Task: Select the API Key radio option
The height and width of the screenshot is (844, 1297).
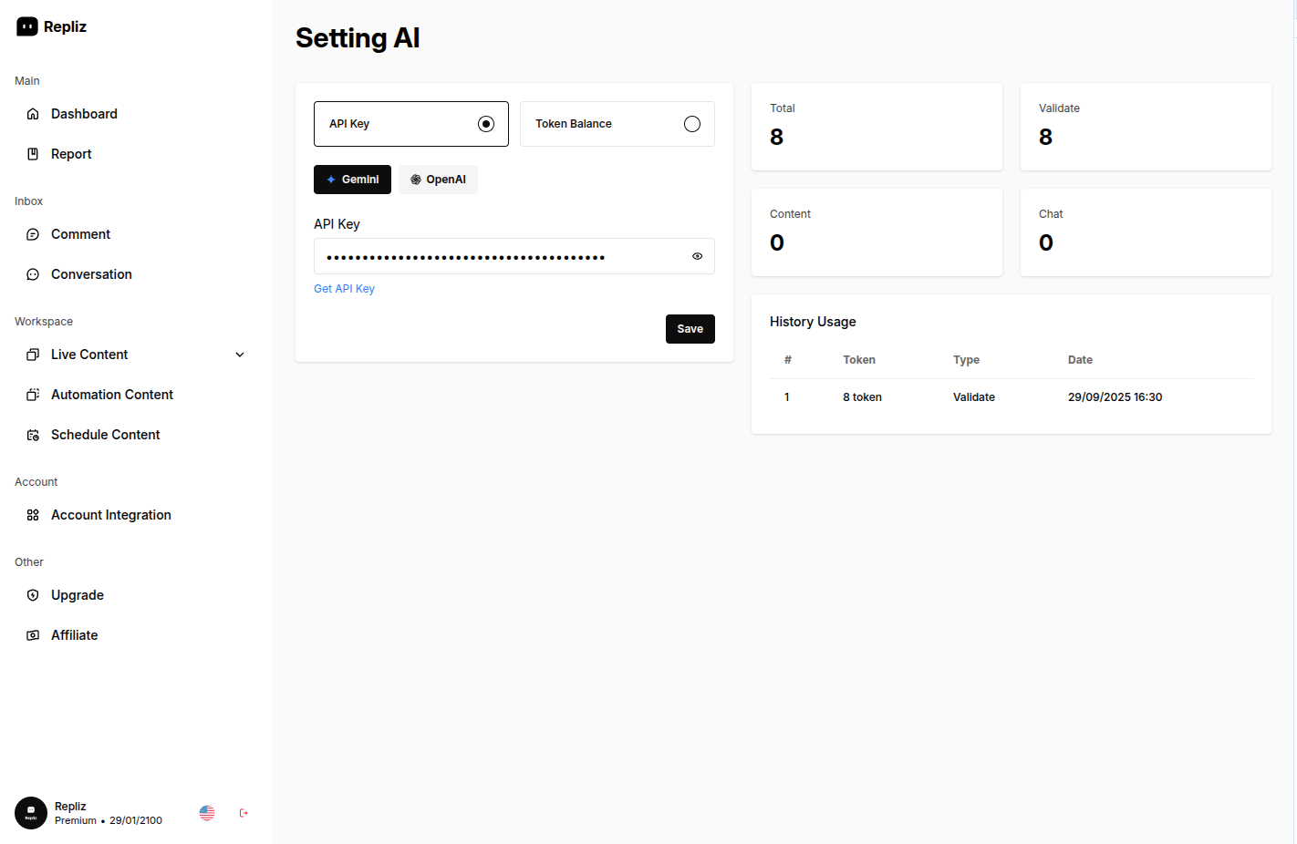Action: pyautogui.click(x=486, y=124)
